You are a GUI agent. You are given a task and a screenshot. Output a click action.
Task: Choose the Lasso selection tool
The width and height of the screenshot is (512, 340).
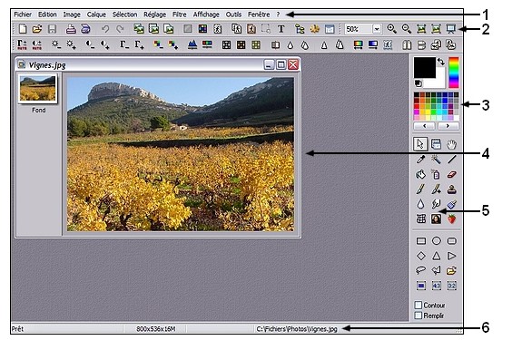pyautogui.click(x=421, y=270)
